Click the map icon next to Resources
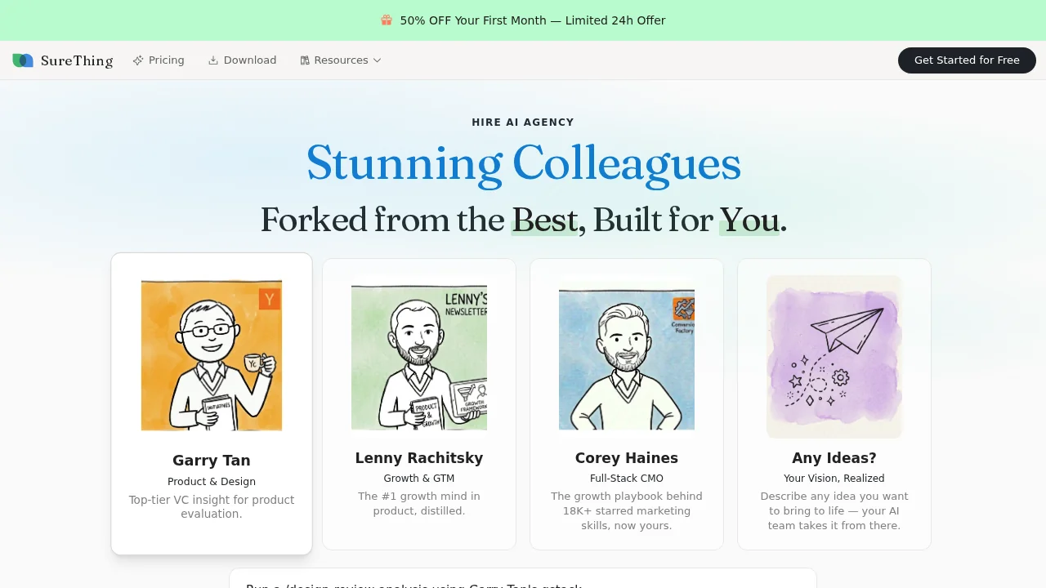The image size is (1046, 588). (305, 60)
